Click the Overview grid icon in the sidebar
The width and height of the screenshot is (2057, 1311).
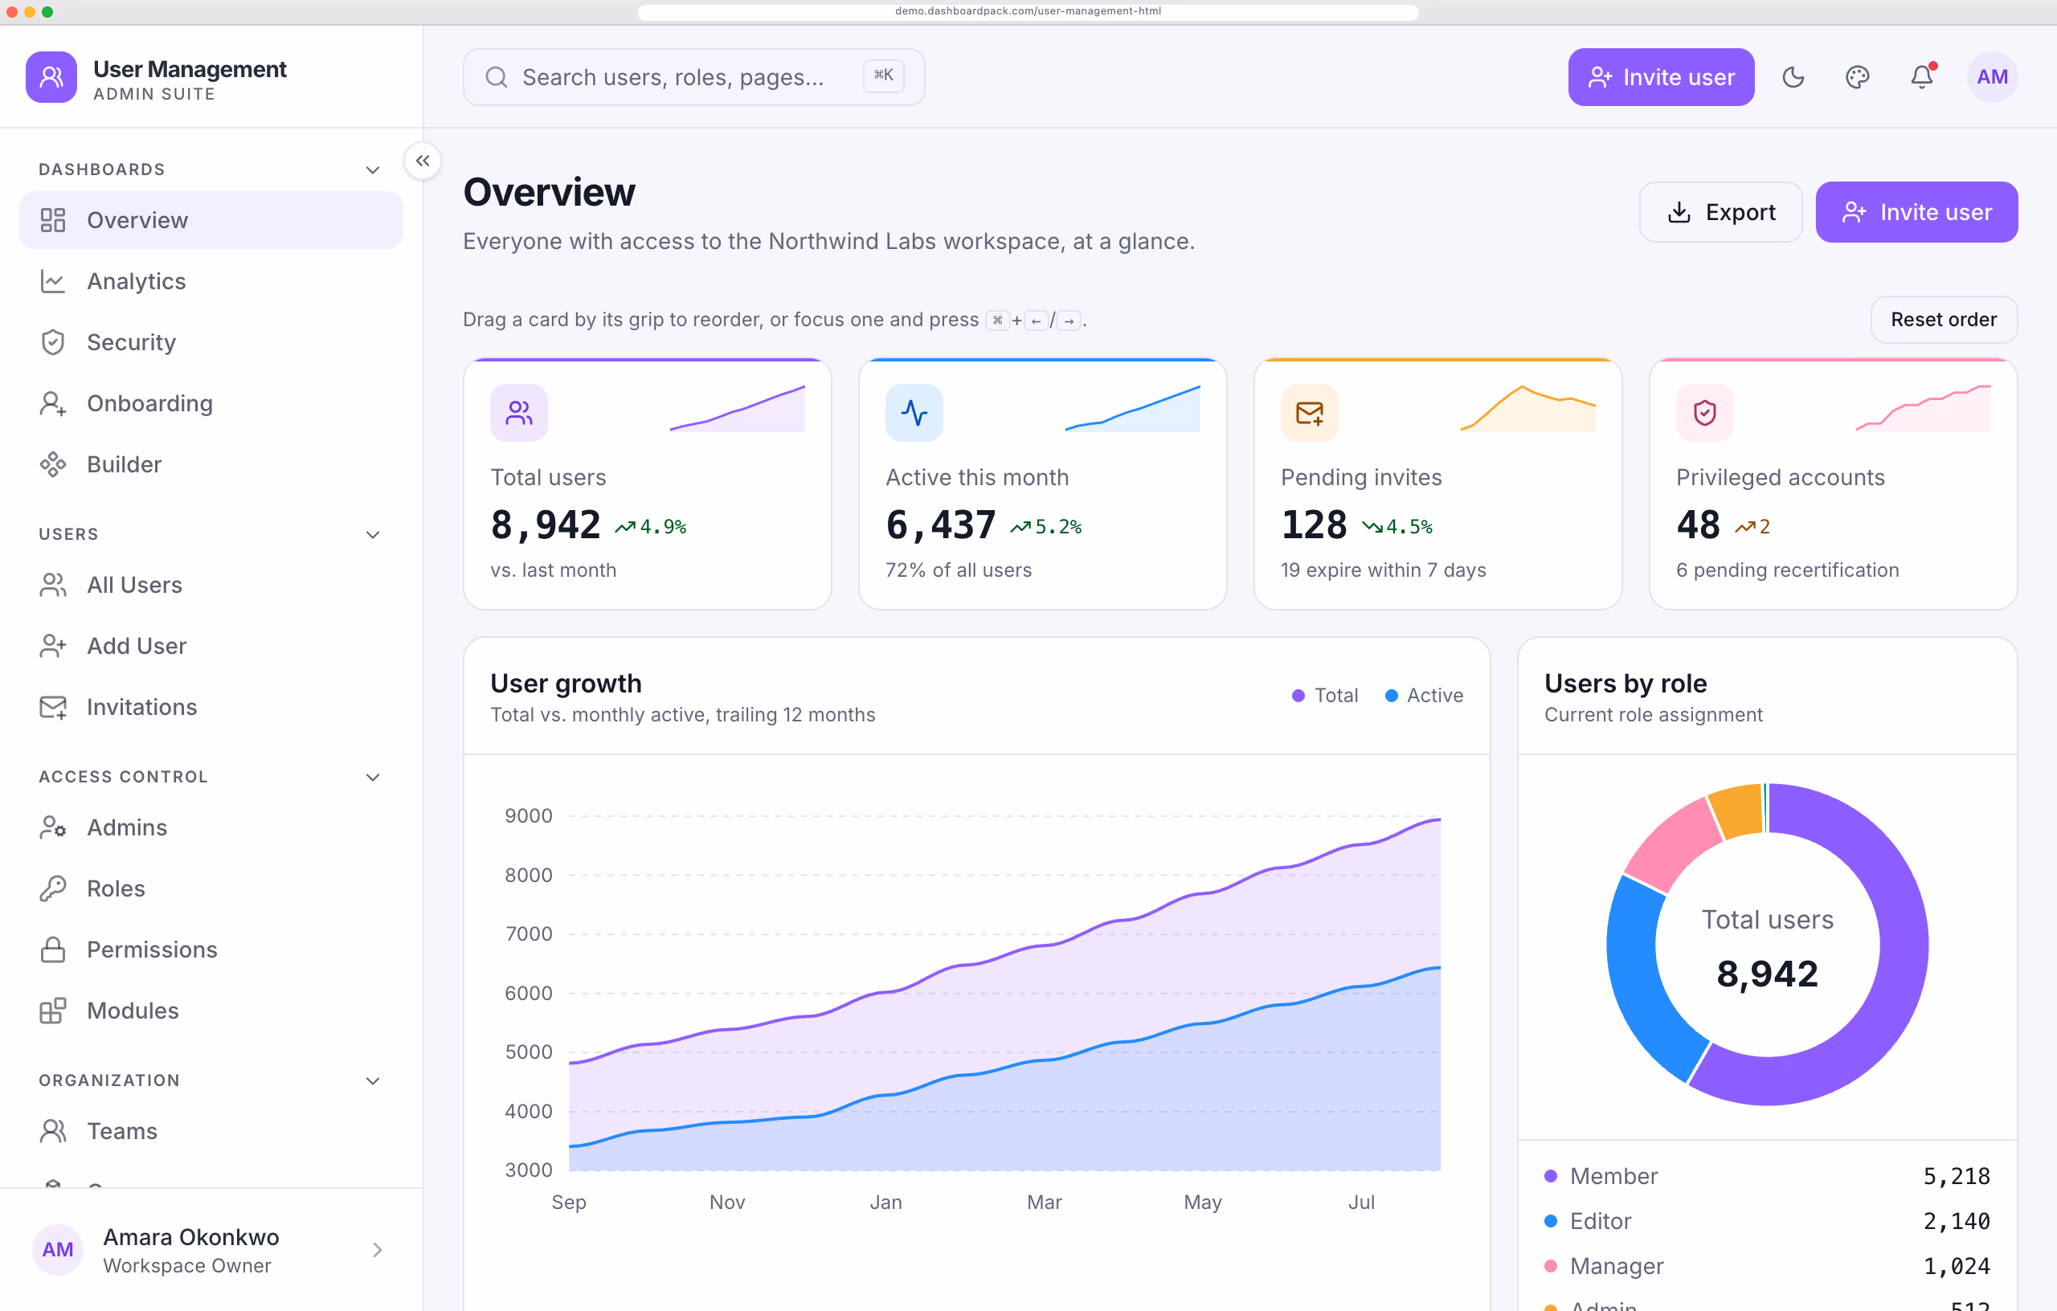(53, 220)
